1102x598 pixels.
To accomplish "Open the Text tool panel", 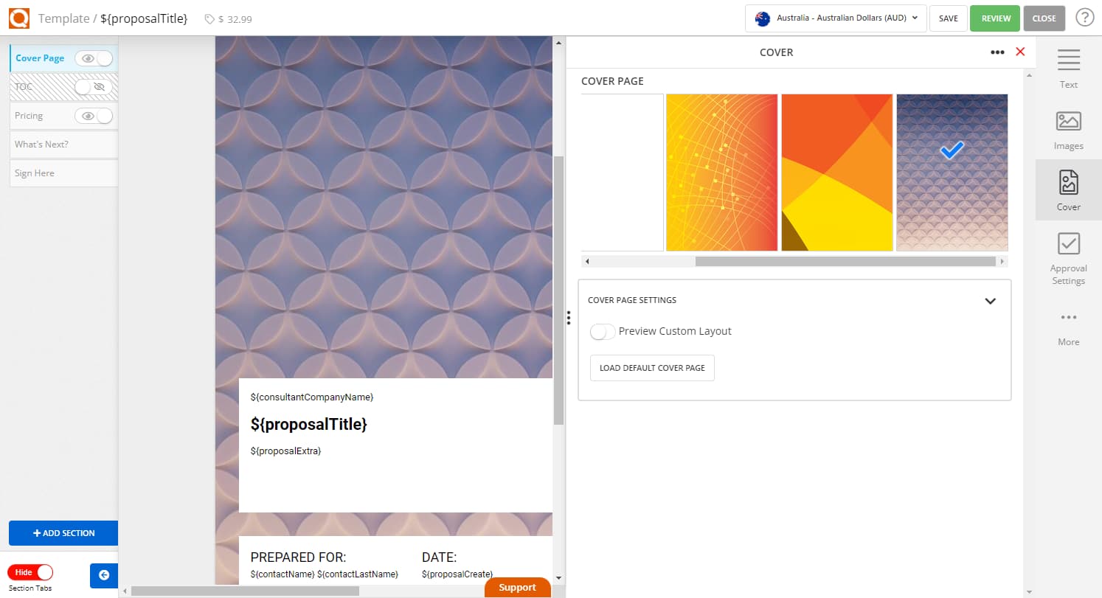I will pyautogui.click(x=1068, y=68).
